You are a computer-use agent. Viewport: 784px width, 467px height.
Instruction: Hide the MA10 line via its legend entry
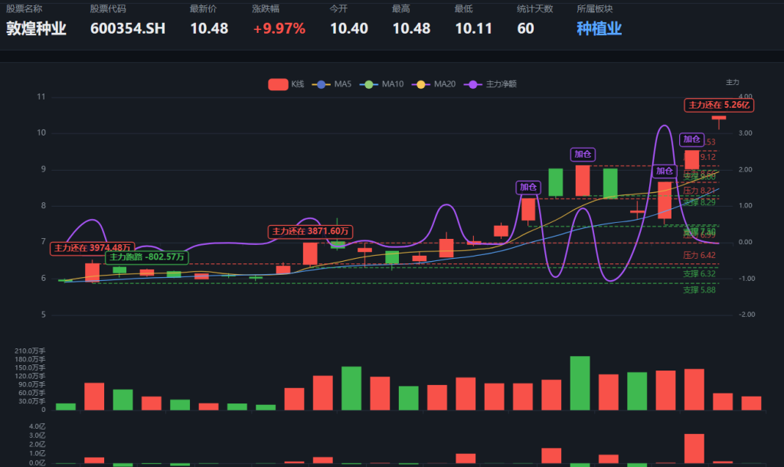pyautogui.click(x=381, y=84)
